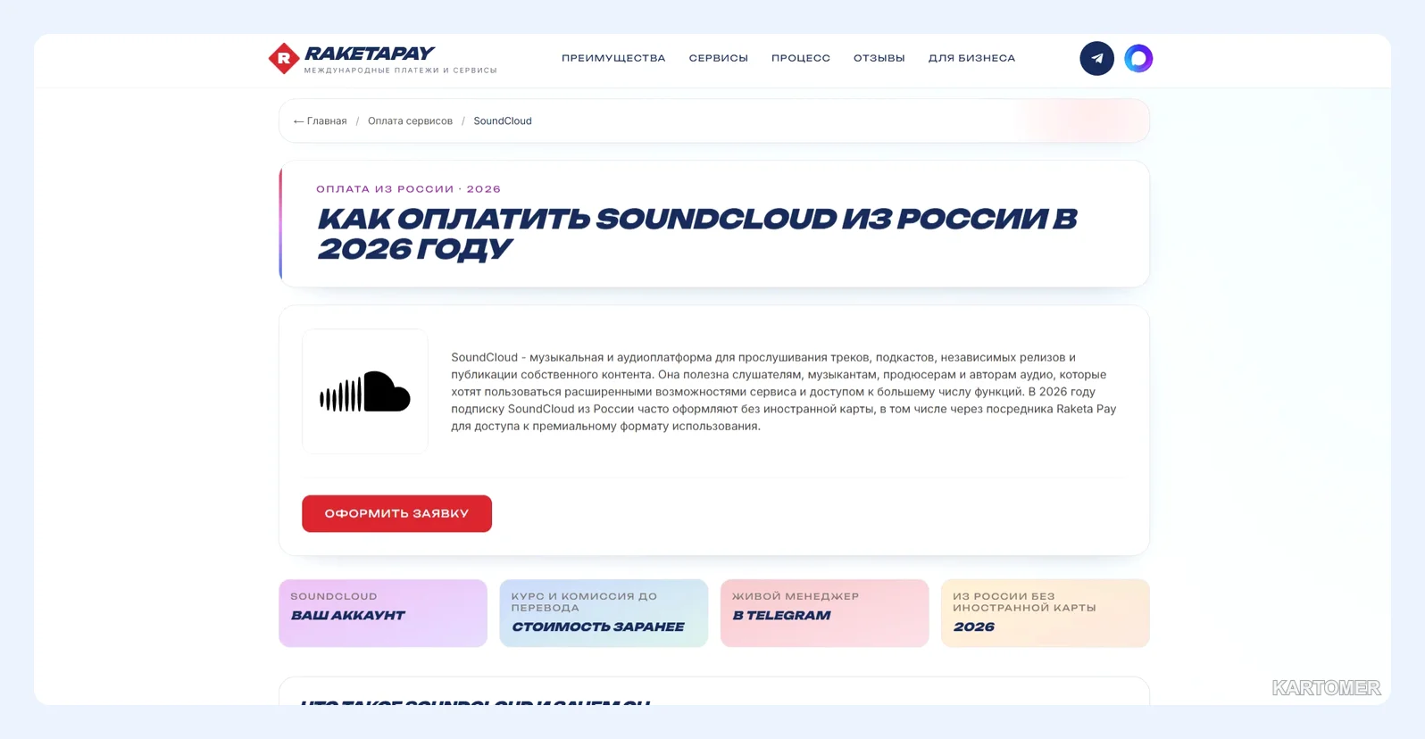This screenshot has width=1425, height=739.
Task: Click the heading Как оплатить SoundCloud
Action: [x=697, y=234]
